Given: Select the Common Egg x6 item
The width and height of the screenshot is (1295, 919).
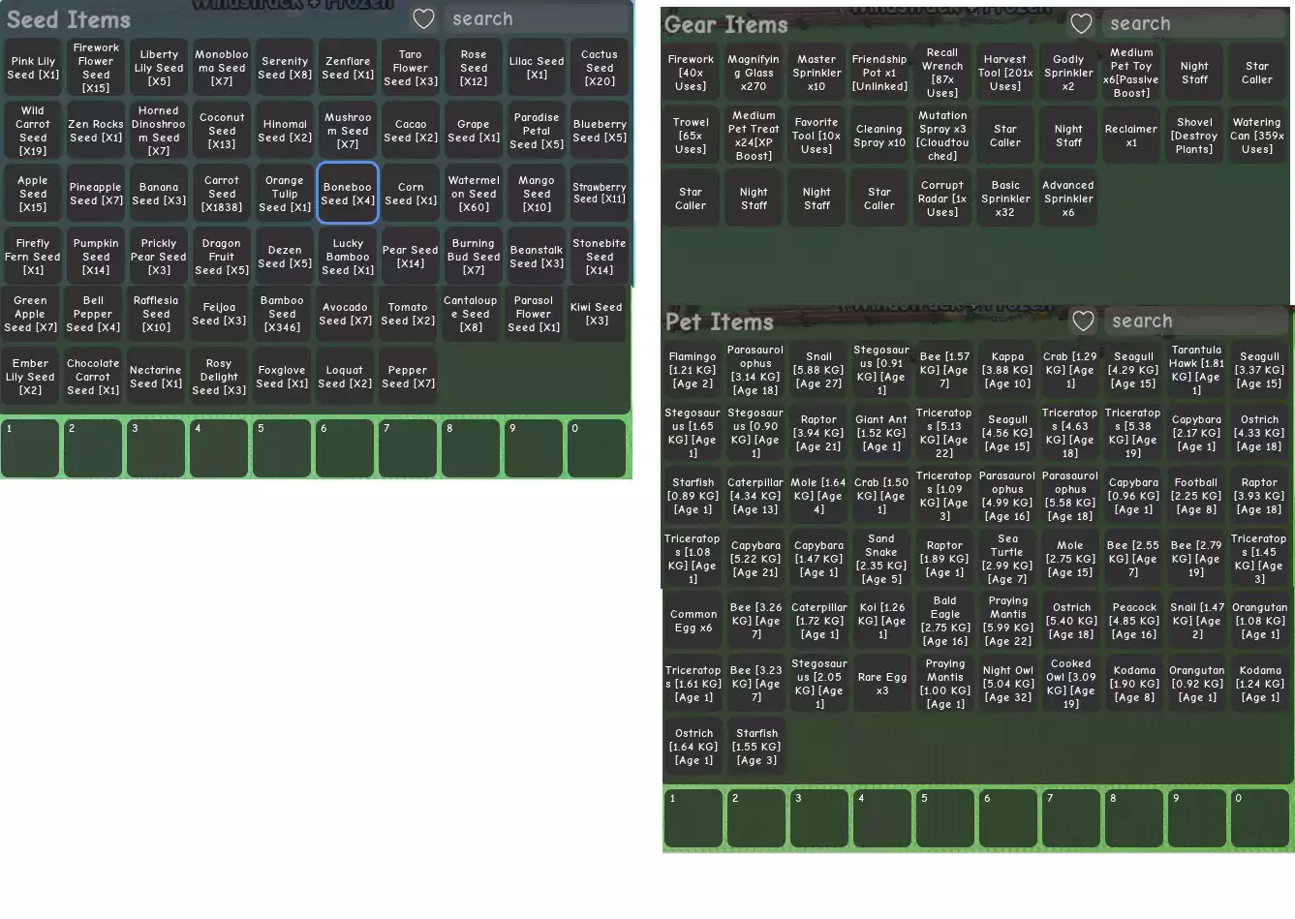Looking at the screenshot, I should tap(694, 621).
